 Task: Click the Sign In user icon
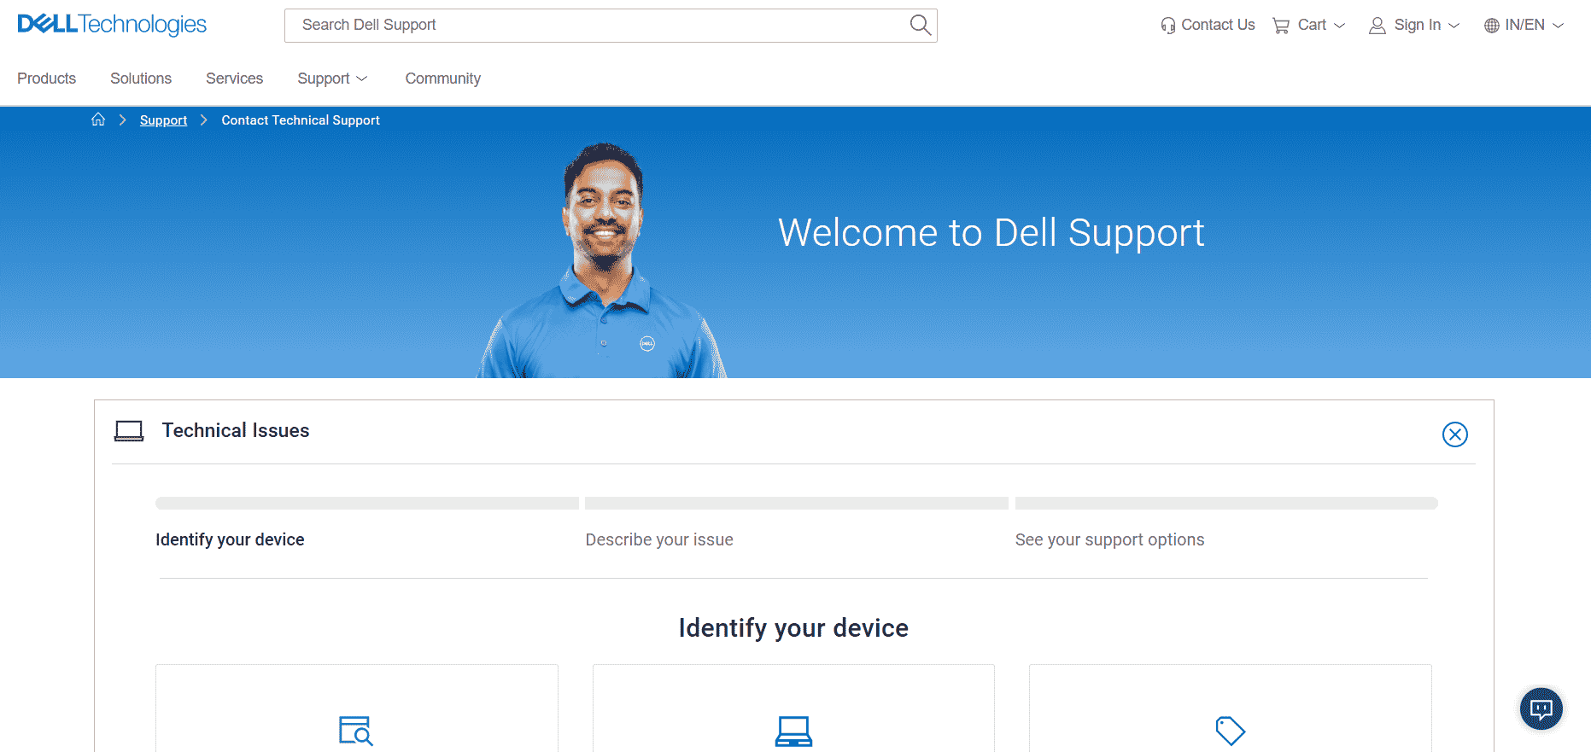[x=1377, y=26]
